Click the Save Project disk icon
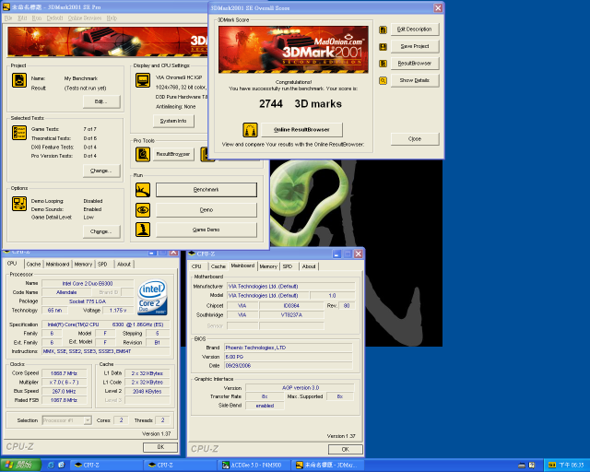The width and height of the screenshot is (590, 472). point(383,47)
